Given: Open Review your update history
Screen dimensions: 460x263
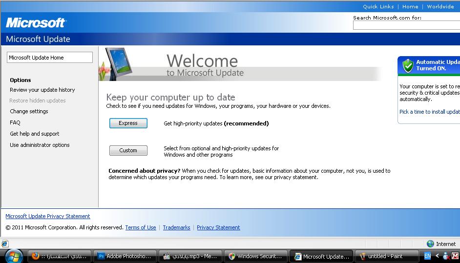Looking at the screenshot, I should pyautogui.click(x=42, y=90).
